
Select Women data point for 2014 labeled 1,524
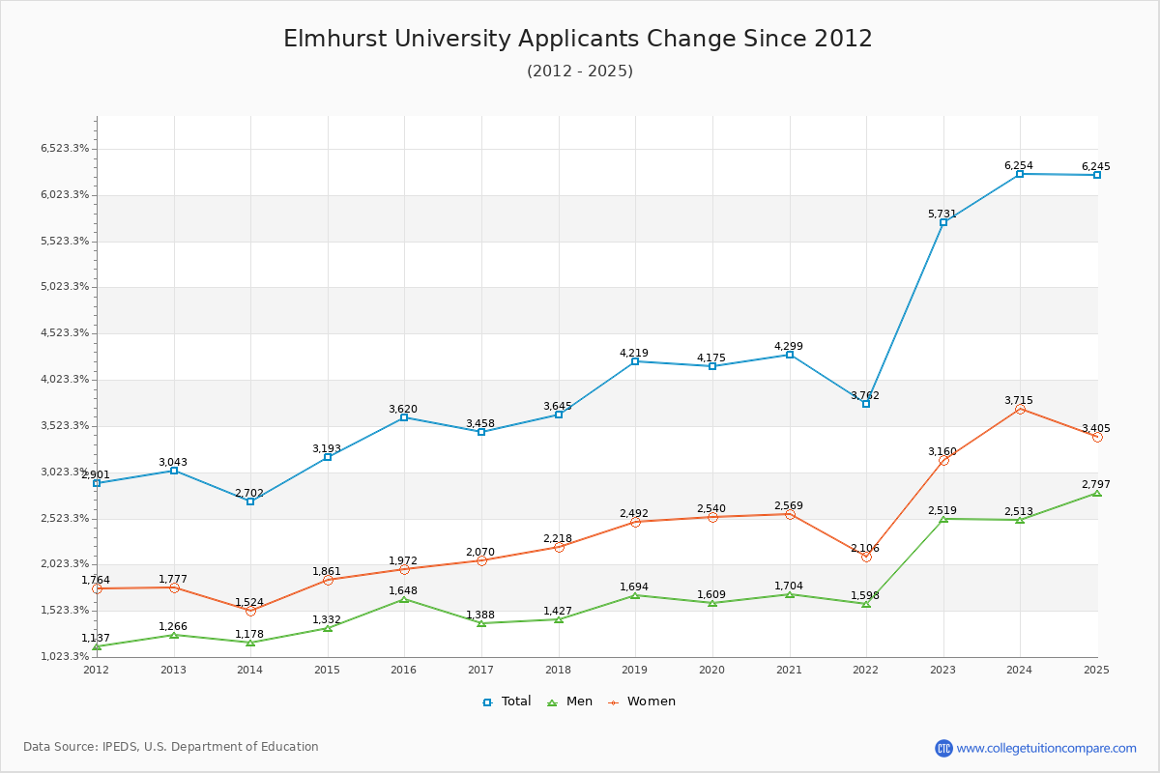pos(250,611)
